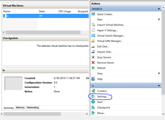Expand the View submenu arrow

159,73
